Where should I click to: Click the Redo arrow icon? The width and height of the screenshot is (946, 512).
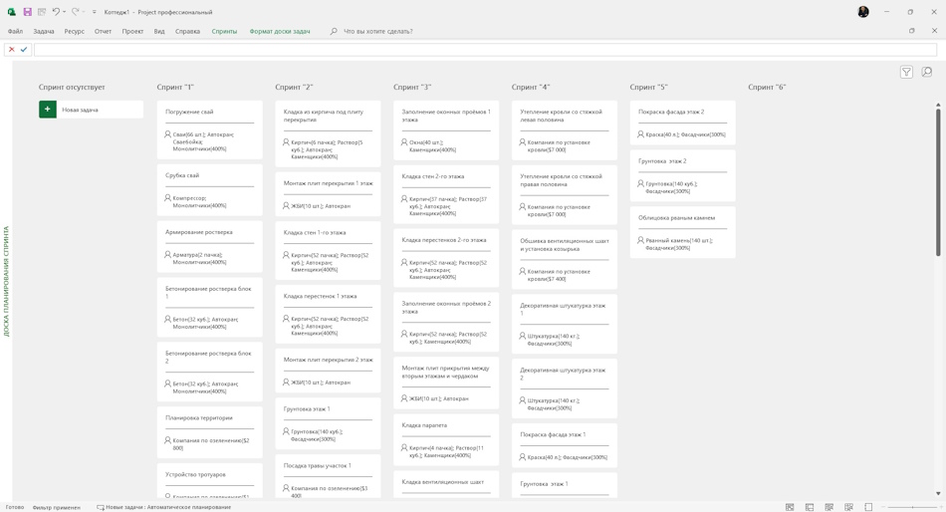tap(75, 12)
